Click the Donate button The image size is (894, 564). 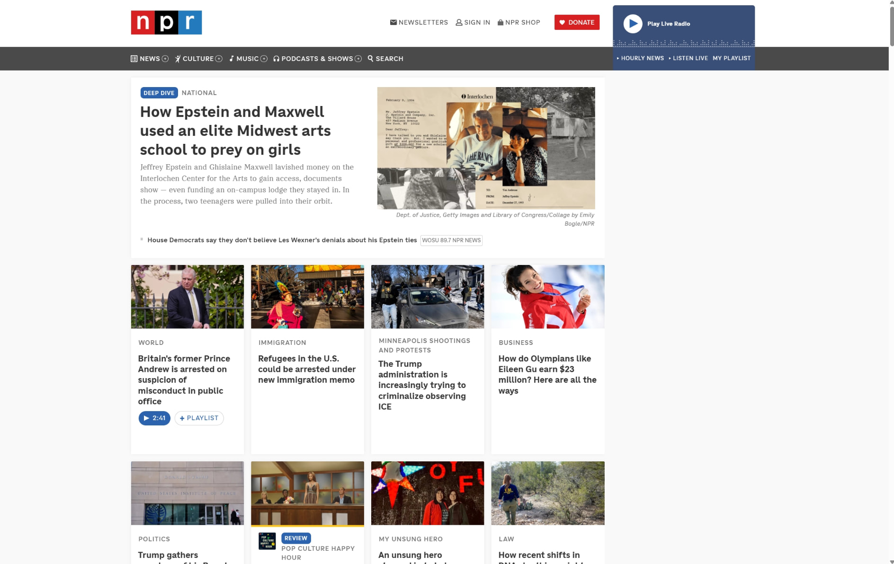(x=577, y=22)
